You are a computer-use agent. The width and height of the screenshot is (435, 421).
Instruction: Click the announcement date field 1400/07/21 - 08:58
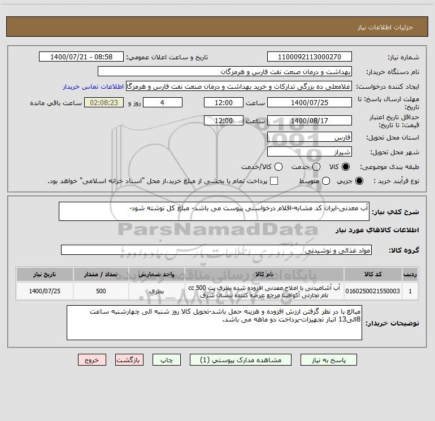coord(81,57)
